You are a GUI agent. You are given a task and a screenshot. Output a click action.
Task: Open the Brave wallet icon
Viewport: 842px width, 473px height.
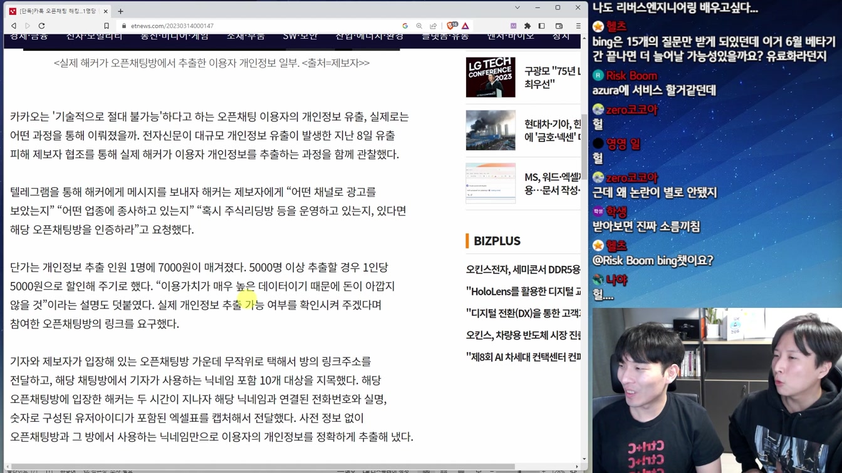pos(559,26)
